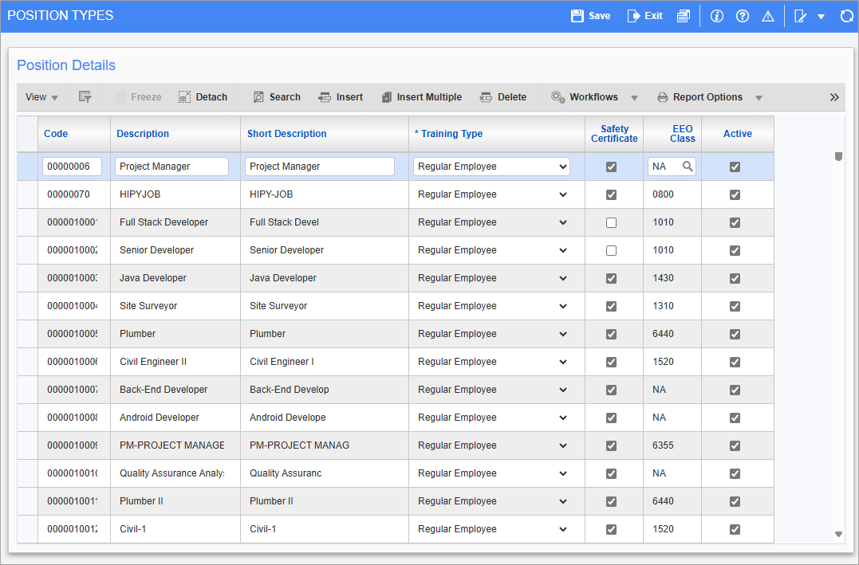Uncheck Active for HIPYJOB row
859x565 pixels.
point(735,195)
